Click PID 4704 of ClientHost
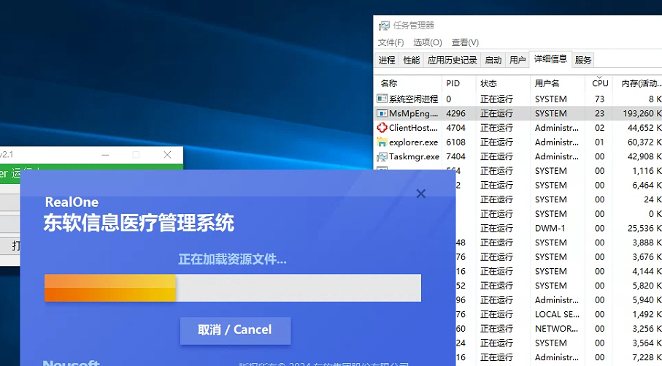 (x=455, y=128)
